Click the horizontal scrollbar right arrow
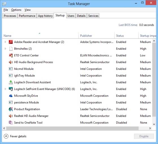The image size is (158, 144). (150, 128)
